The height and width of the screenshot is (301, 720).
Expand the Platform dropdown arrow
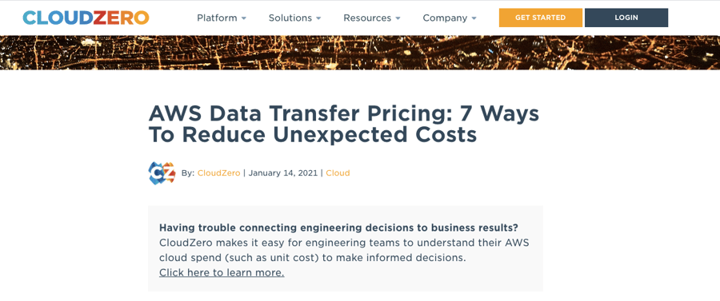pyautogui.click(x=244, y=18)
